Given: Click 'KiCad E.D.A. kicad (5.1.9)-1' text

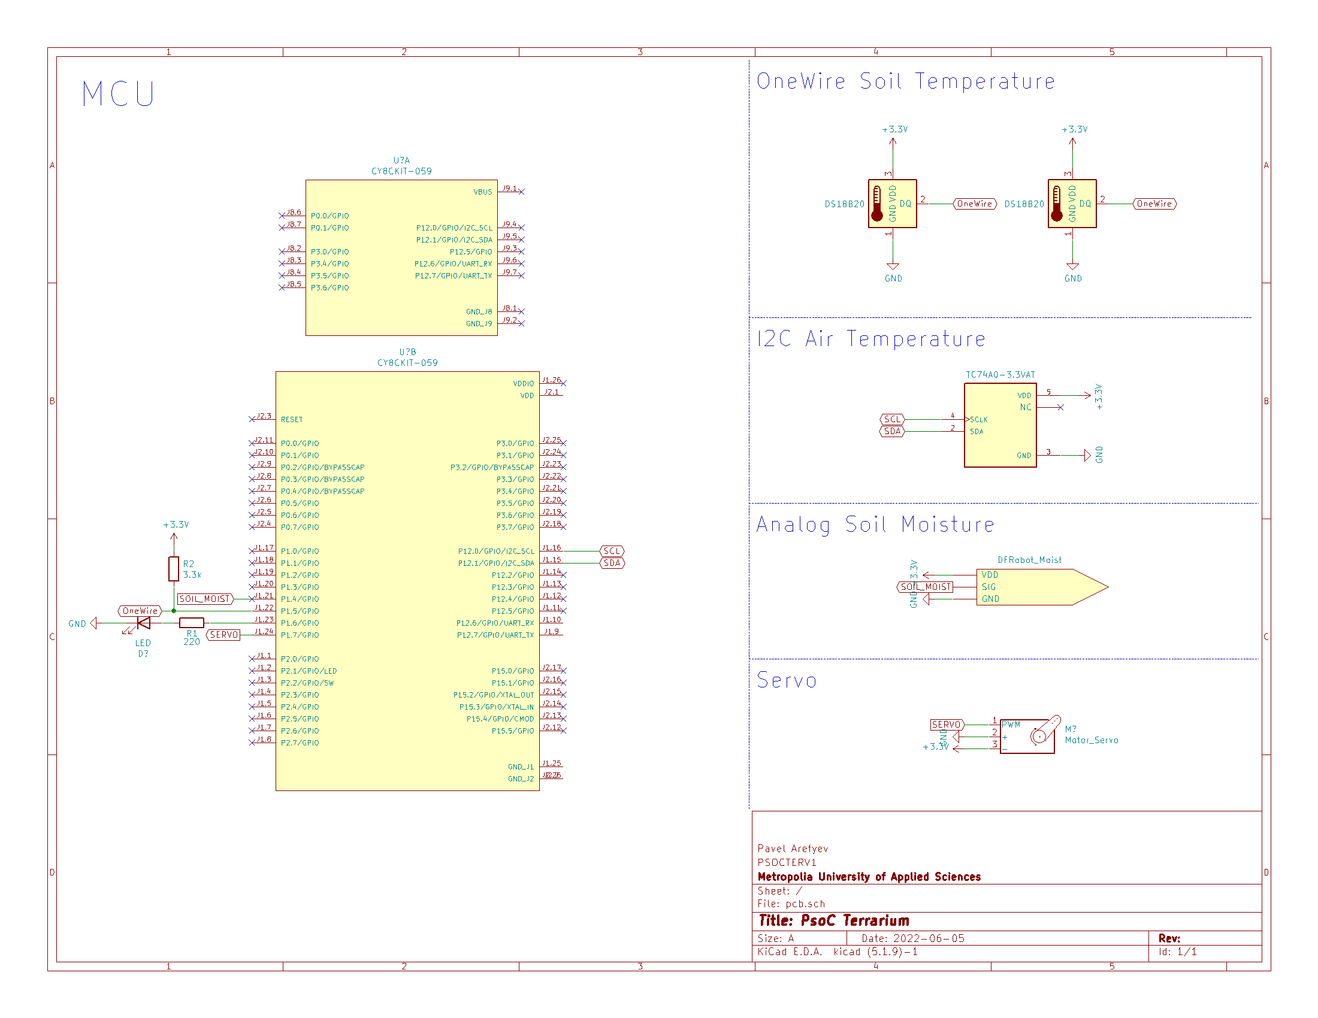Looking at the screenshot, I should tap(838, 952).
